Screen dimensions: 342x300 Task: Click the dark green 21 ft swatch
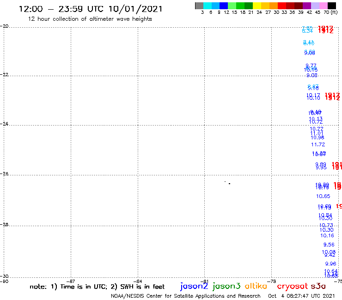(249, 6)
